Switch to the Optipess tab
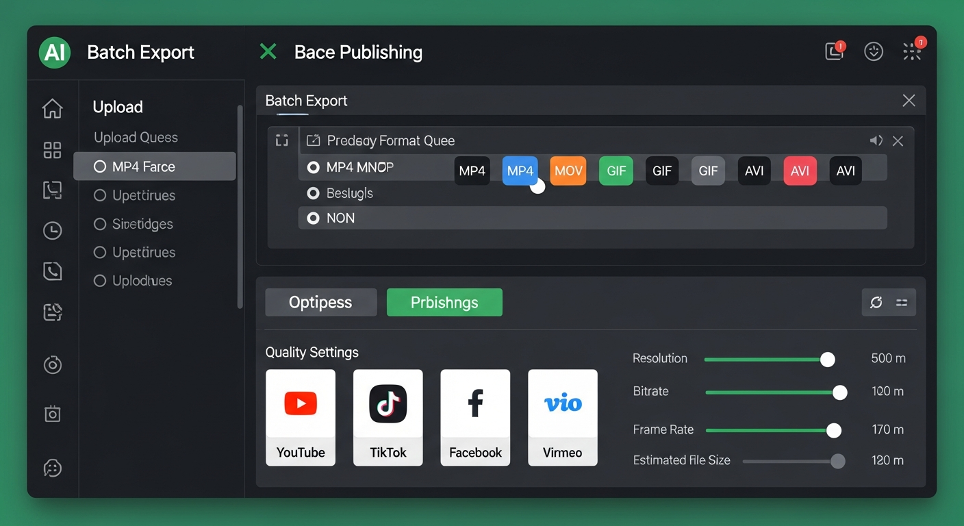This screenshot has width=964, height=526. pos(320,302)
